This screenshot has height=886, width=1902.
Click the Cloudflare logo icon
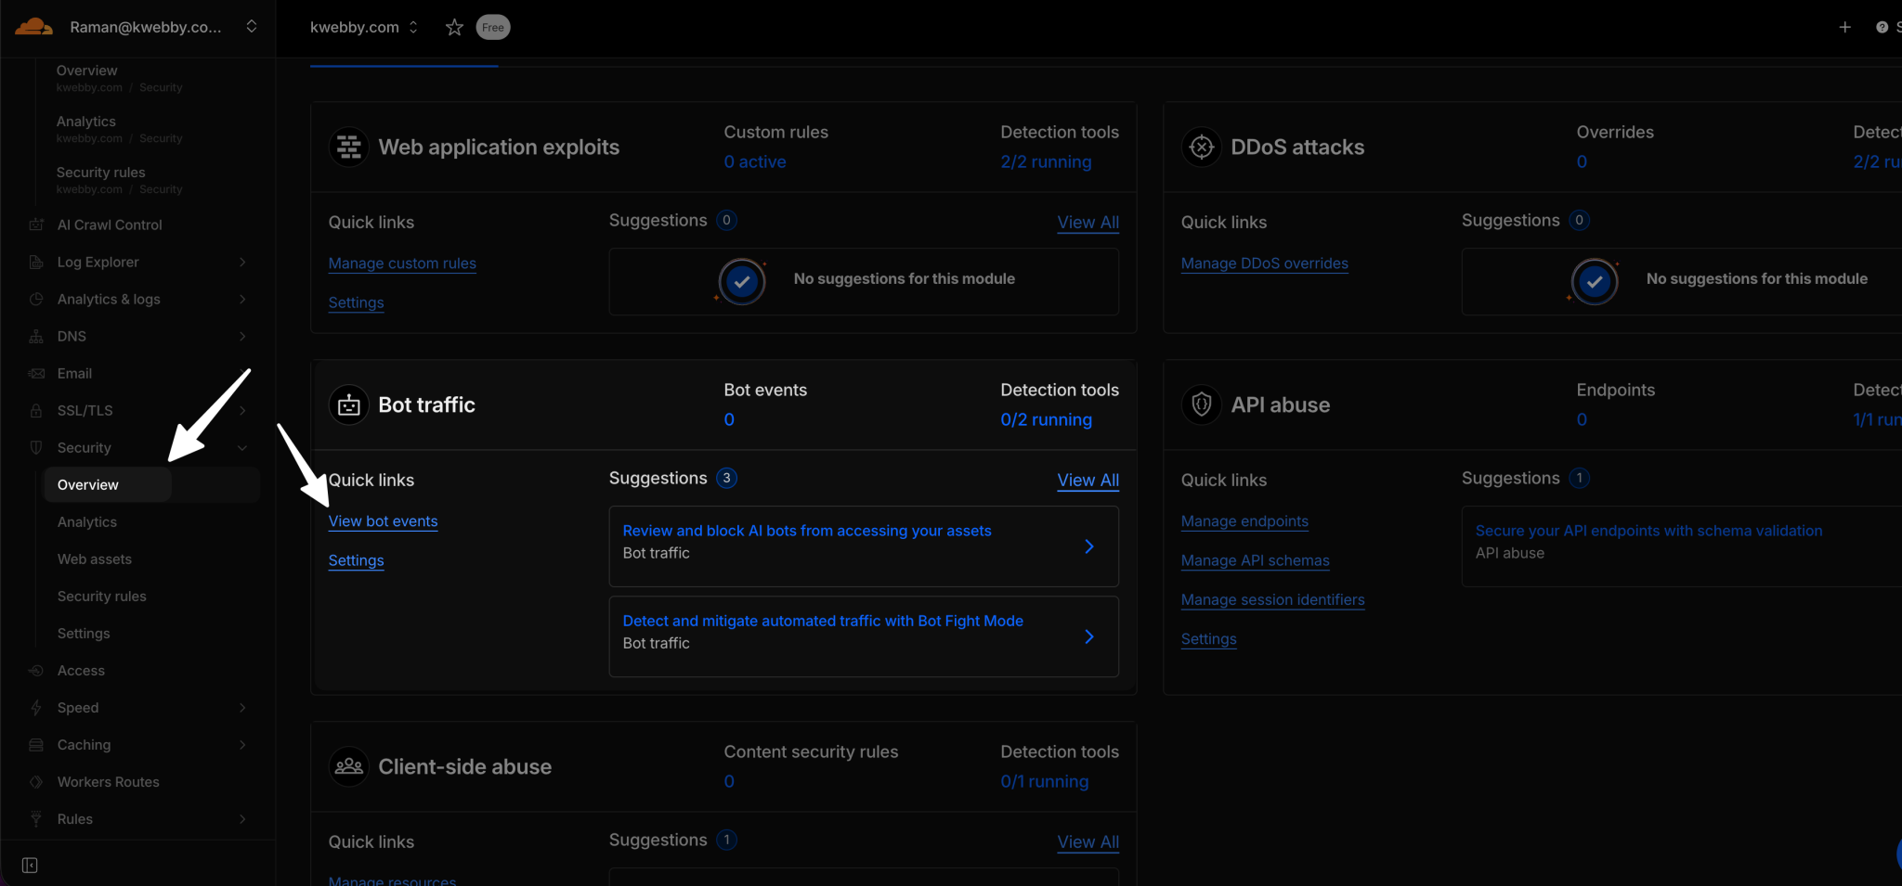(x=33, y=27)
